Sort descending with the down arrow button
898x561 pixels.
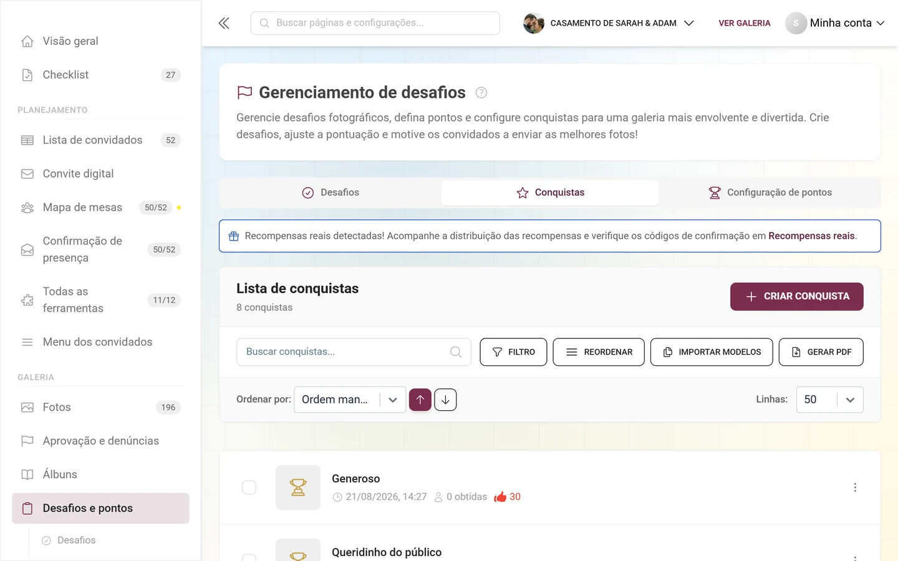(x=445, y=400)
